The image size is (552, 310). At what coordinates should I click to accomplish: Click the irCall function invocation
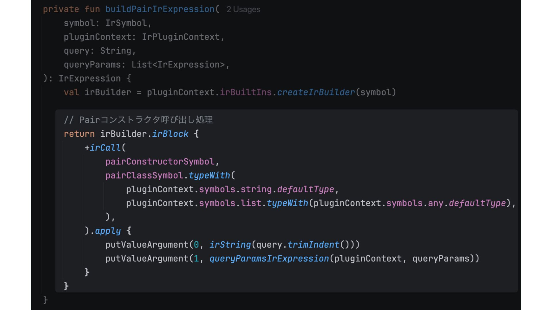[x=105, y=148]
